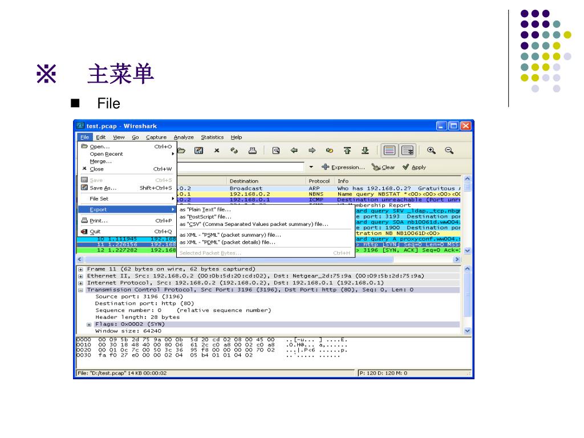The width and height of the screenshot is (584, 438).
Task: Click the go back arrow toolbar icon
Action: pyautogui.click(x=294, y=151)
